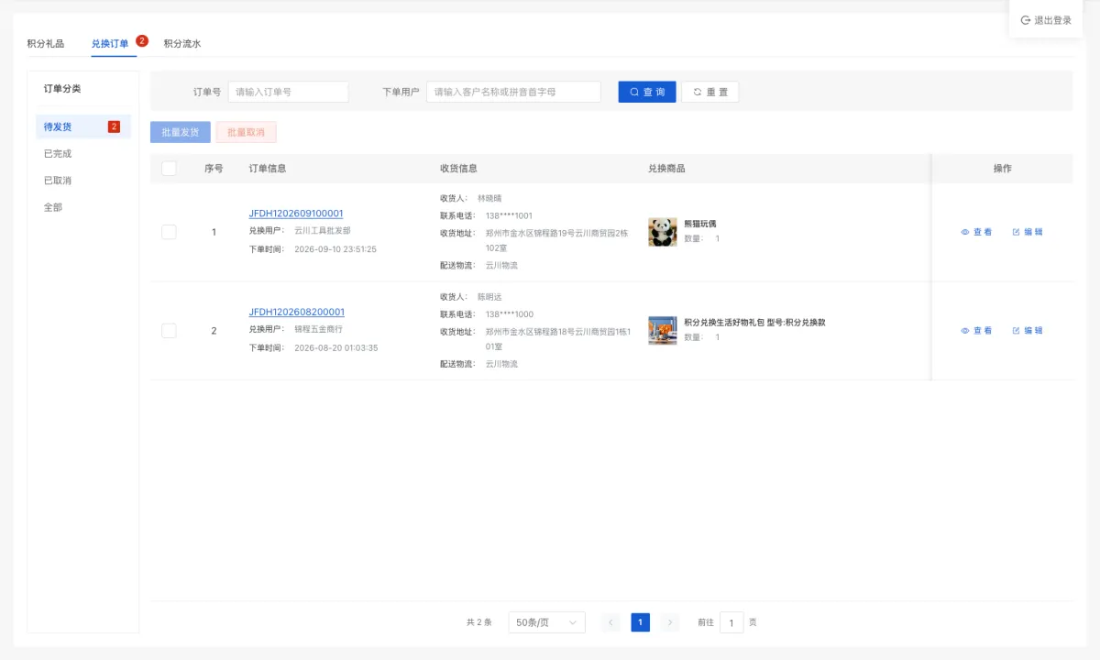Focus the 下单用户 search field
The width and height of the screenshot is (1100, 660).
(x=513, y=93)
